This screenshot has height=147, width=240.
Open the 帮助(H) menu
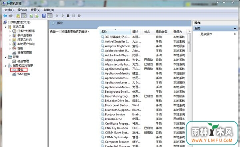coord(49,10)
